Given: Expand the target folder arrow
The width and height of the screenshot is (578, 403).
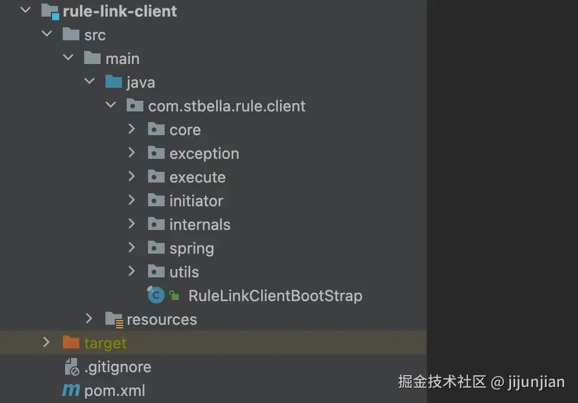Looking at the screenshot, I should 46,343.
